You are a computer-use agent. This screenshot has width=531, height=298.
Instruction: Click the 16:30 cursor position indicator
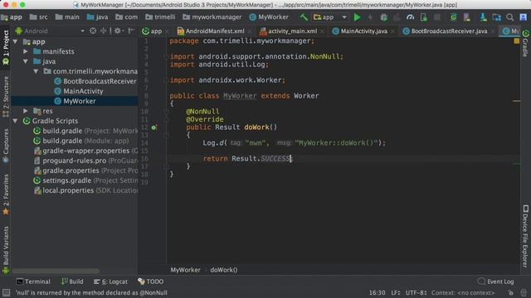tap(377, 292)
